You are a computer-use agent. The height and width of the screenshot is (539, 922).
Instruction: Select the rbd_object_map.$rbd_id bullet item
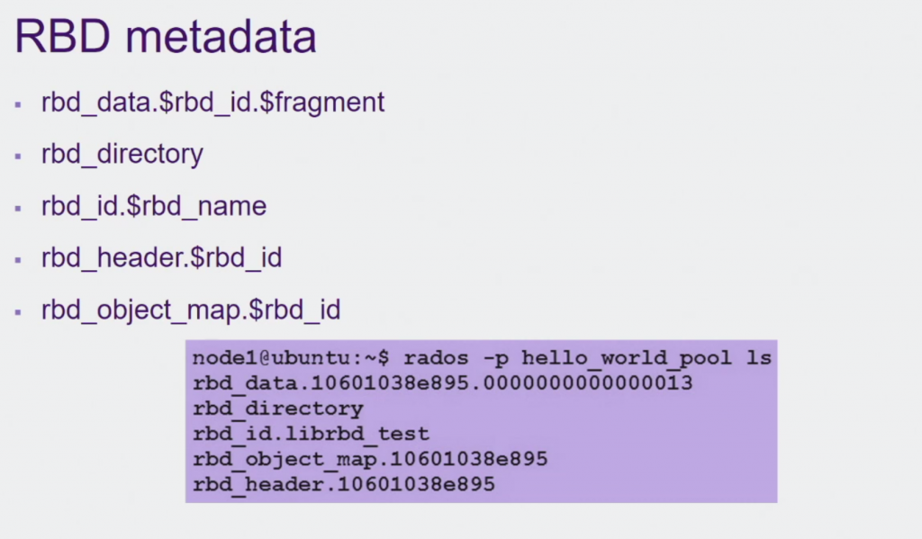191,310
